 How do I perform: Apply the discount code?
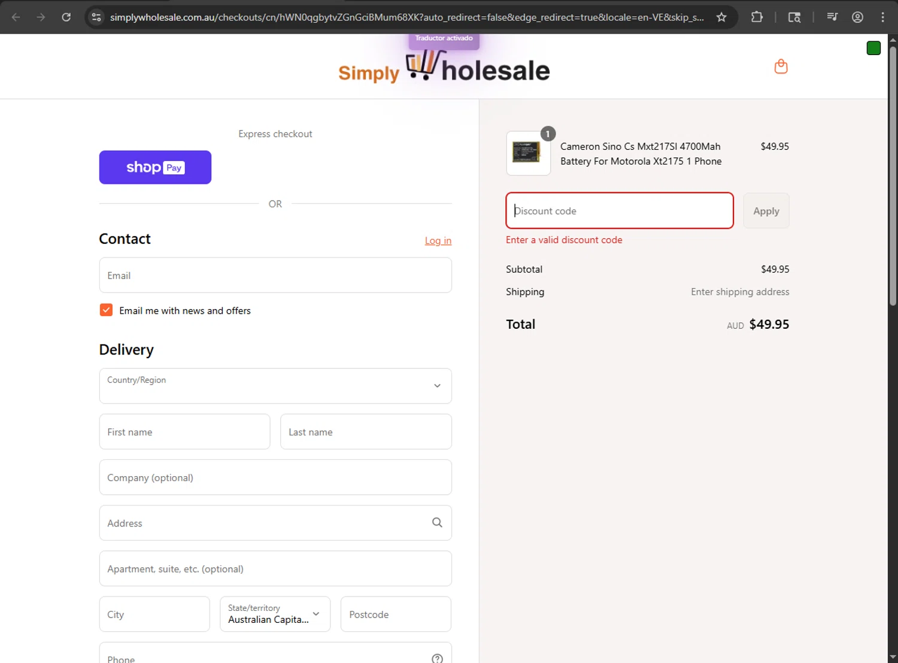[x=766, y=211]
